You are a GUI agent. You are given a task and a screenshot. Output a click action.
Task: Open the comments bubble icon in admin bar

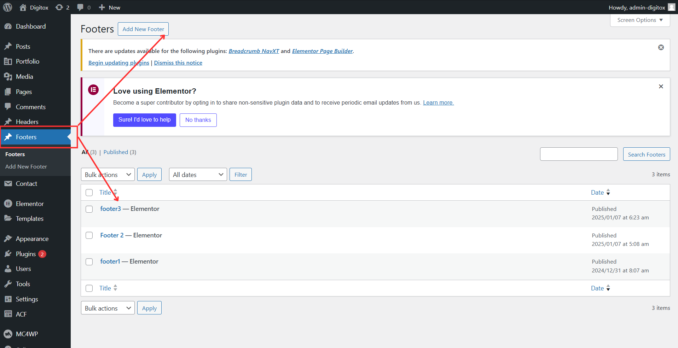click(80, 7)
